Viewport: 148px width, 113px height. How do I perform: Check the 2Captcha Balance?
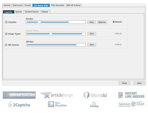click(102, 22)
